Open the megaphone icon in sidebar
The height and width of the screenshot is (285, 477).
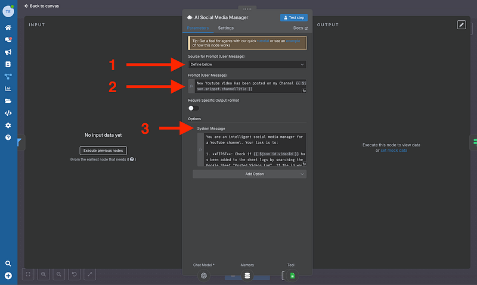click(x=8, y=52)
